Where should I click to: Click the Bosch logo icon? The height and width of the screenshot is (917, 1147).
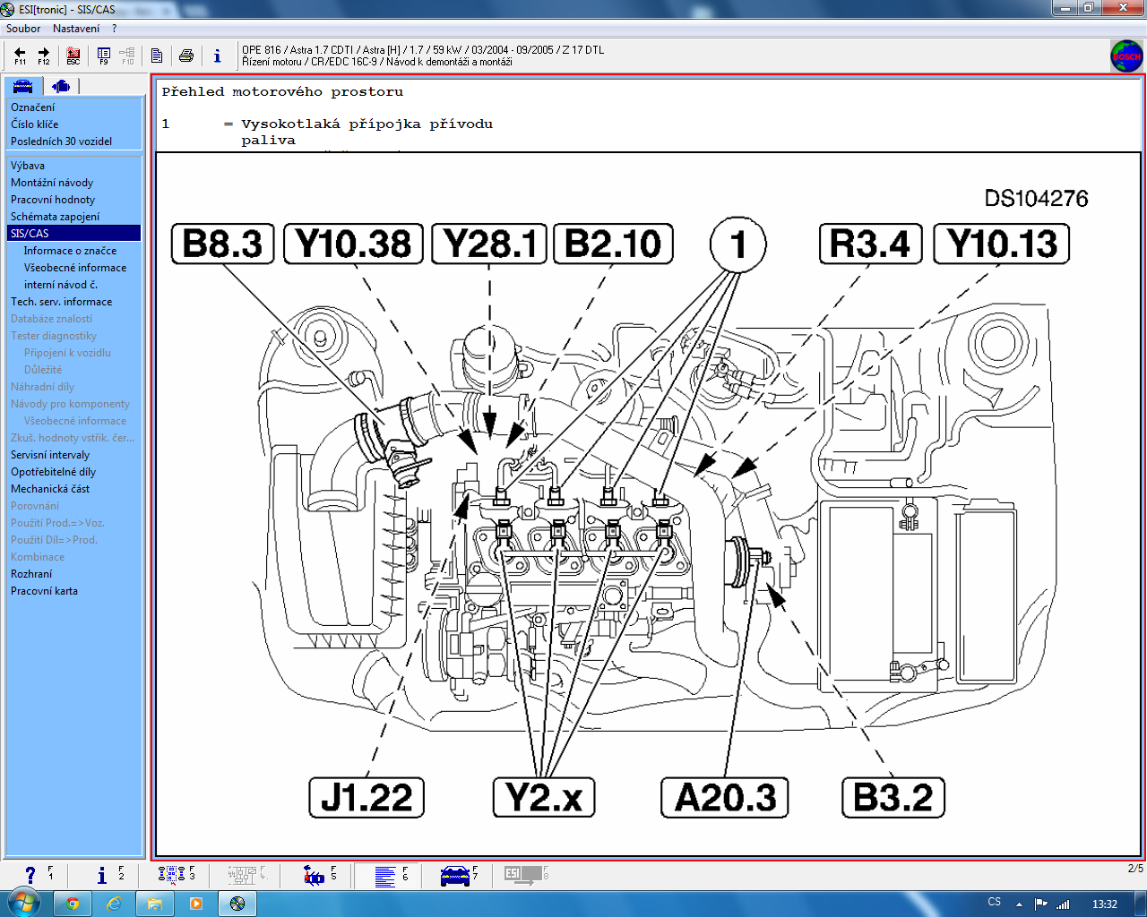point(1126,56)
